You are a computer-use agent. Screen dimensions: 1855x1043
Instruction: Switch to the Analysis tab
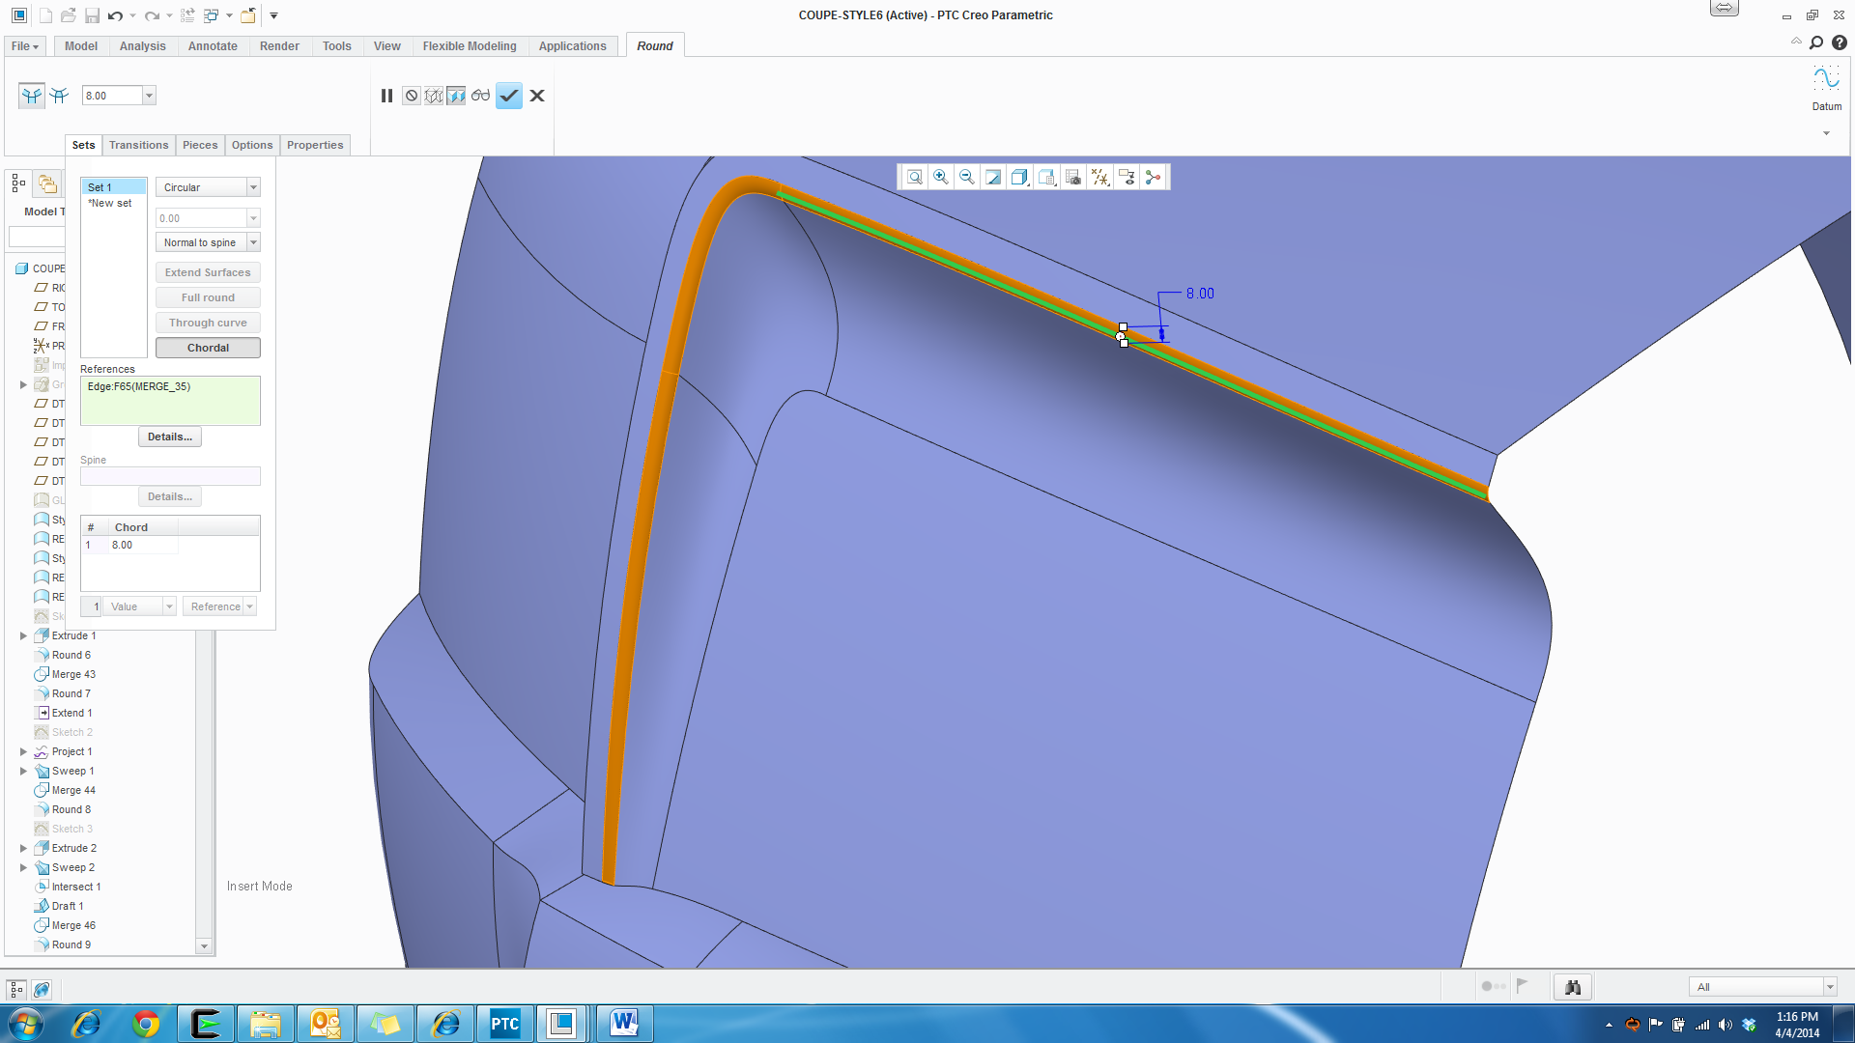click(x=143, y=46)
